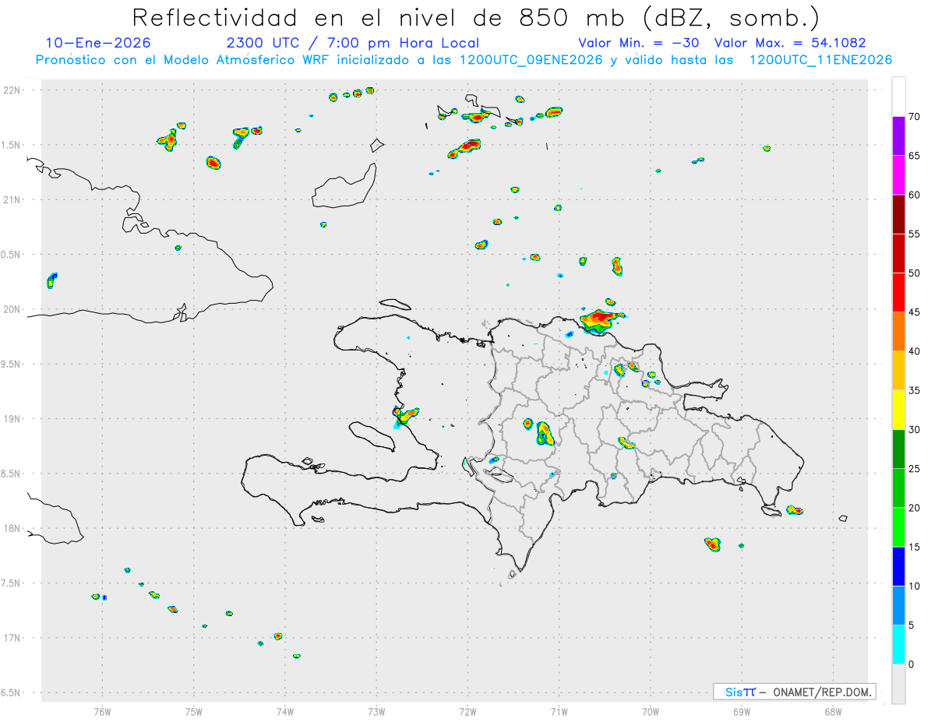
Task: Select the orange 40–45 dBZ color band
Action: (x=898, y=332)
